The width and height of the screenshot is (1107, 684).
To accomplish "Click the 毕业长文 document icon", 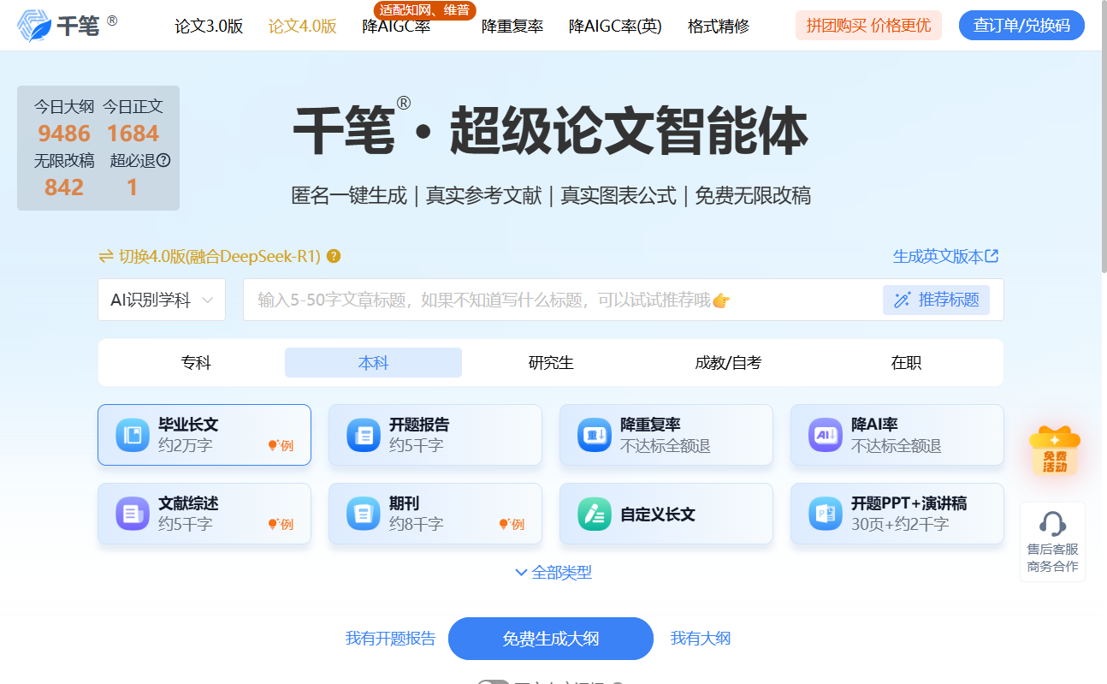I will (x=133, y=435).
